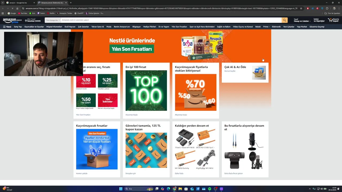Go back with the browser back arrow
342x192 pixels.
pyautogui.click(x=3, y=8)
